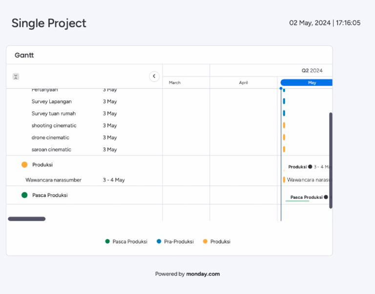Click the today marker dot on the timeline

281,88
